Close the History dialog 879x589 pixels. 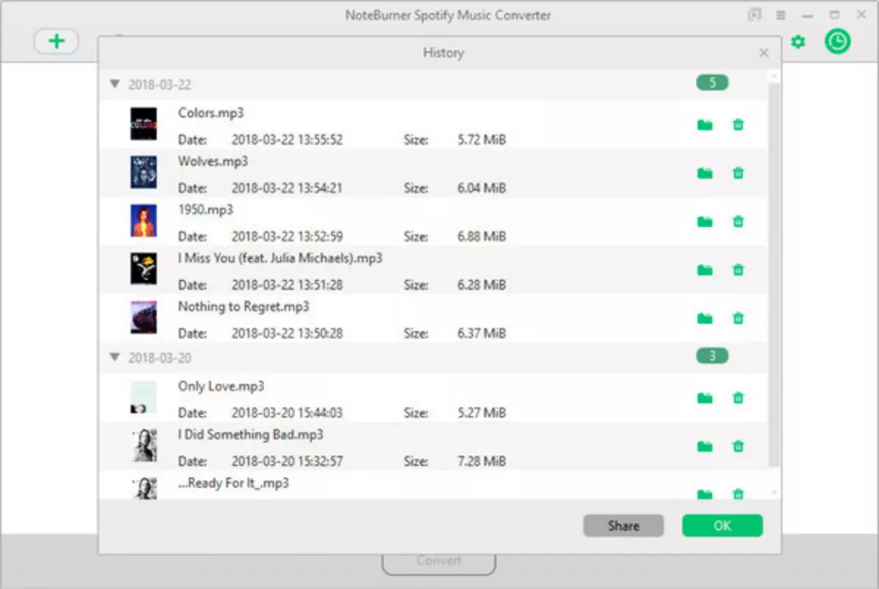click(763, 53)
